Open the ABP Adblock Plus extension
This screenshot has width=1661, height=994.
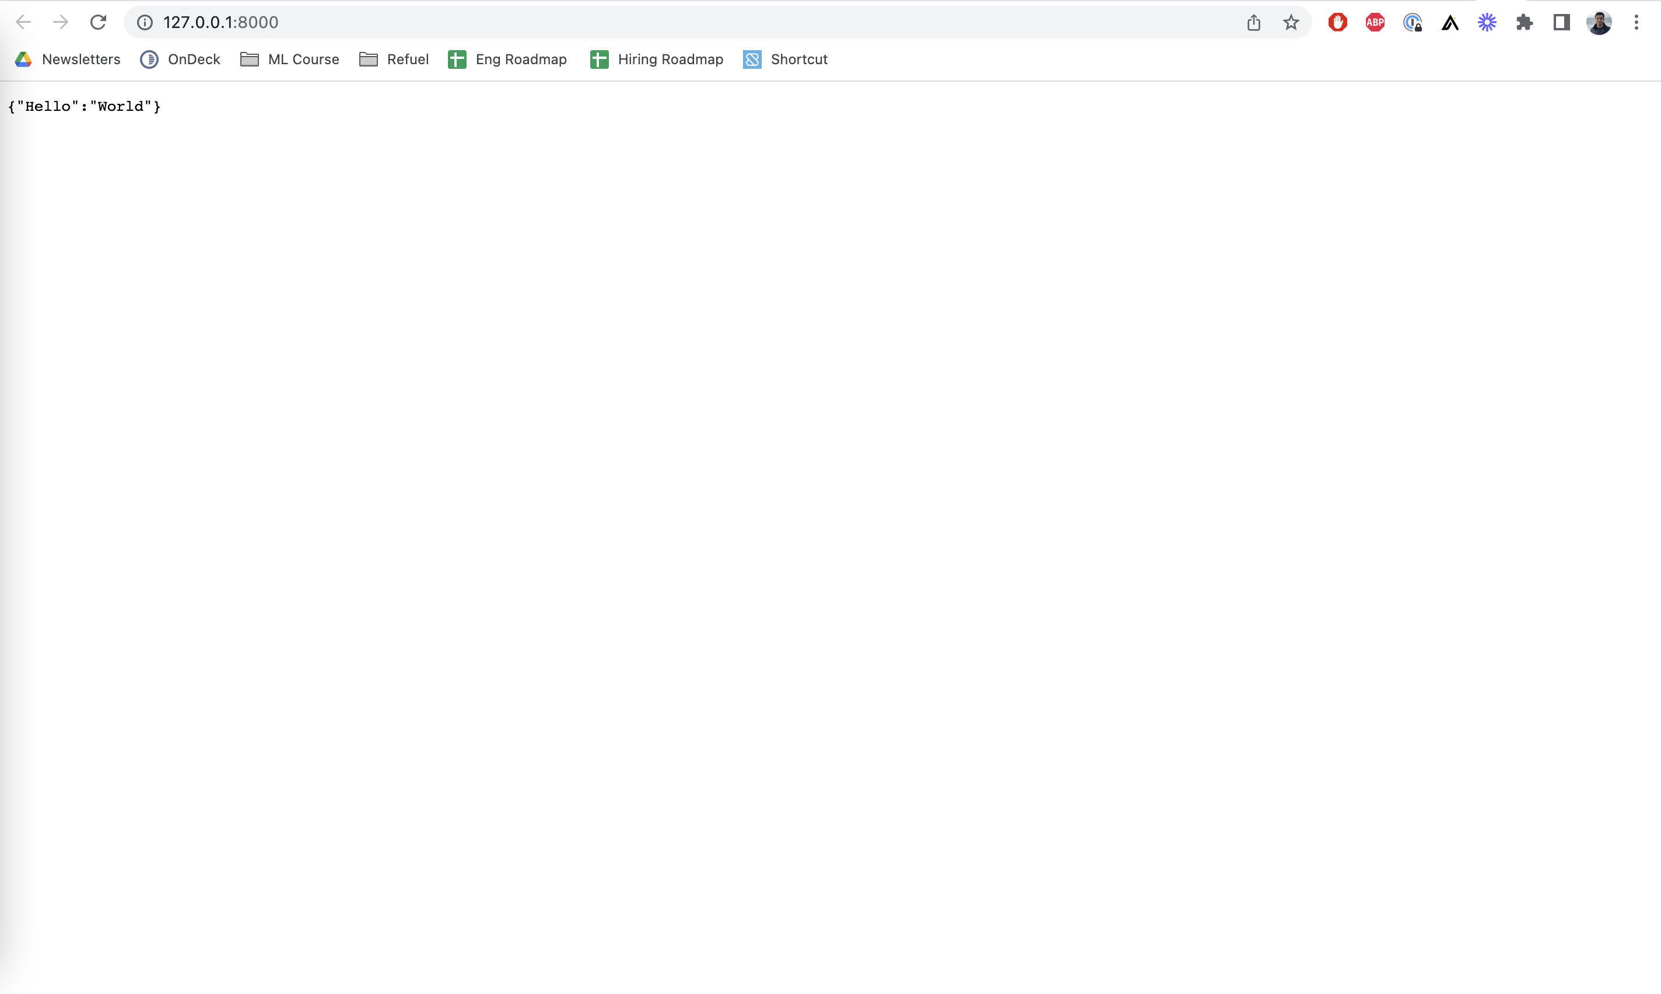coord(1375,23)
